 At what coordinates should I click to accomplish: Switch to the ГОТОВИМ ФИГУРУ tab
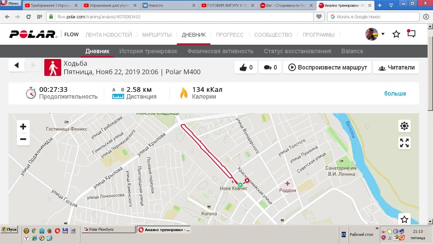[228, 5]
